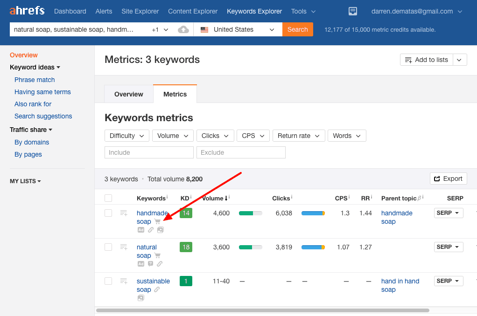Image resolution: width=477 pixels, height=316 pixels.
Task: Tick the select-all checkbox in the table header
Action: tap(108, 198)
